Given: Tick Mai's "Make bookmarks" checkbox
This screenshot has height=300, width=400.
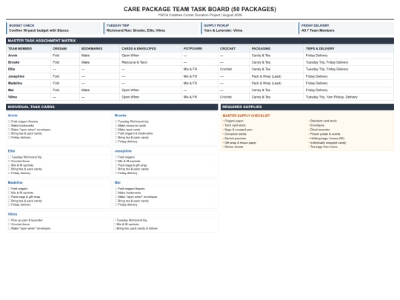Looking at the screenshot, I should click(x=116, y=193).
